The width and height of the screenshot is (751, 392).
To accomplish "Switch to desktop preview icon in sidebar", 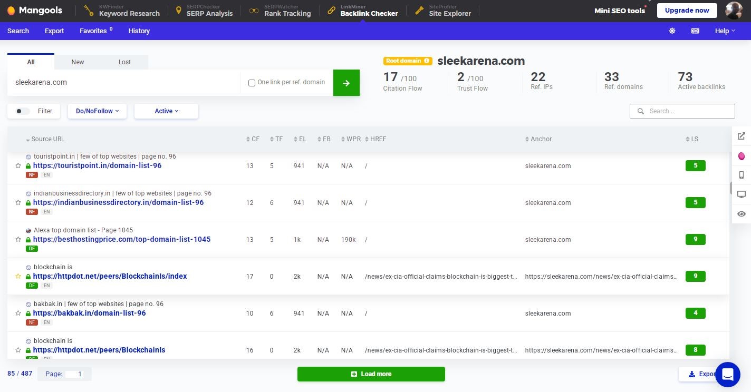I will pos(741,194).
